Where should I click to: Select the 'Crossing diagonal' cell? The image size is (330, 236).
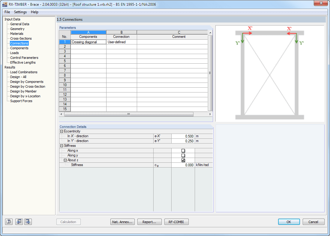click(88, 42)
